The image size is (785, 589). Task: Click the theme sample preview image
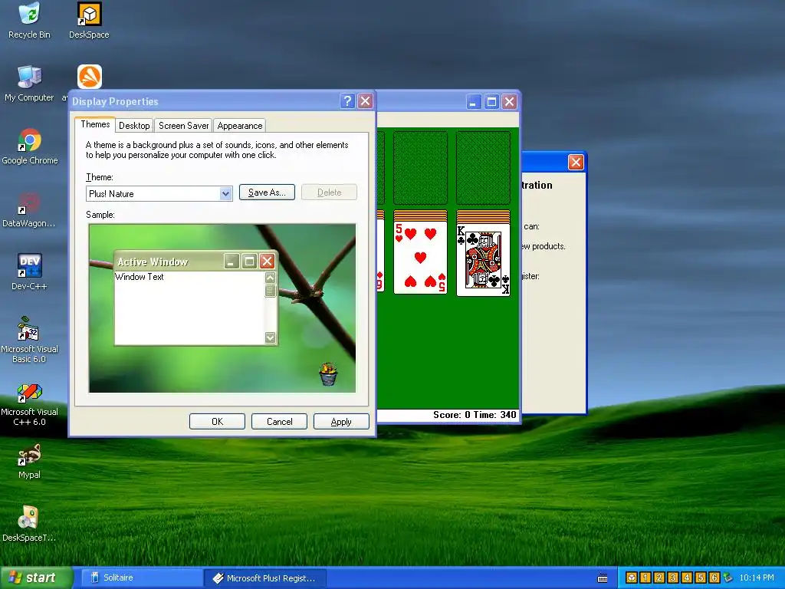222,308
